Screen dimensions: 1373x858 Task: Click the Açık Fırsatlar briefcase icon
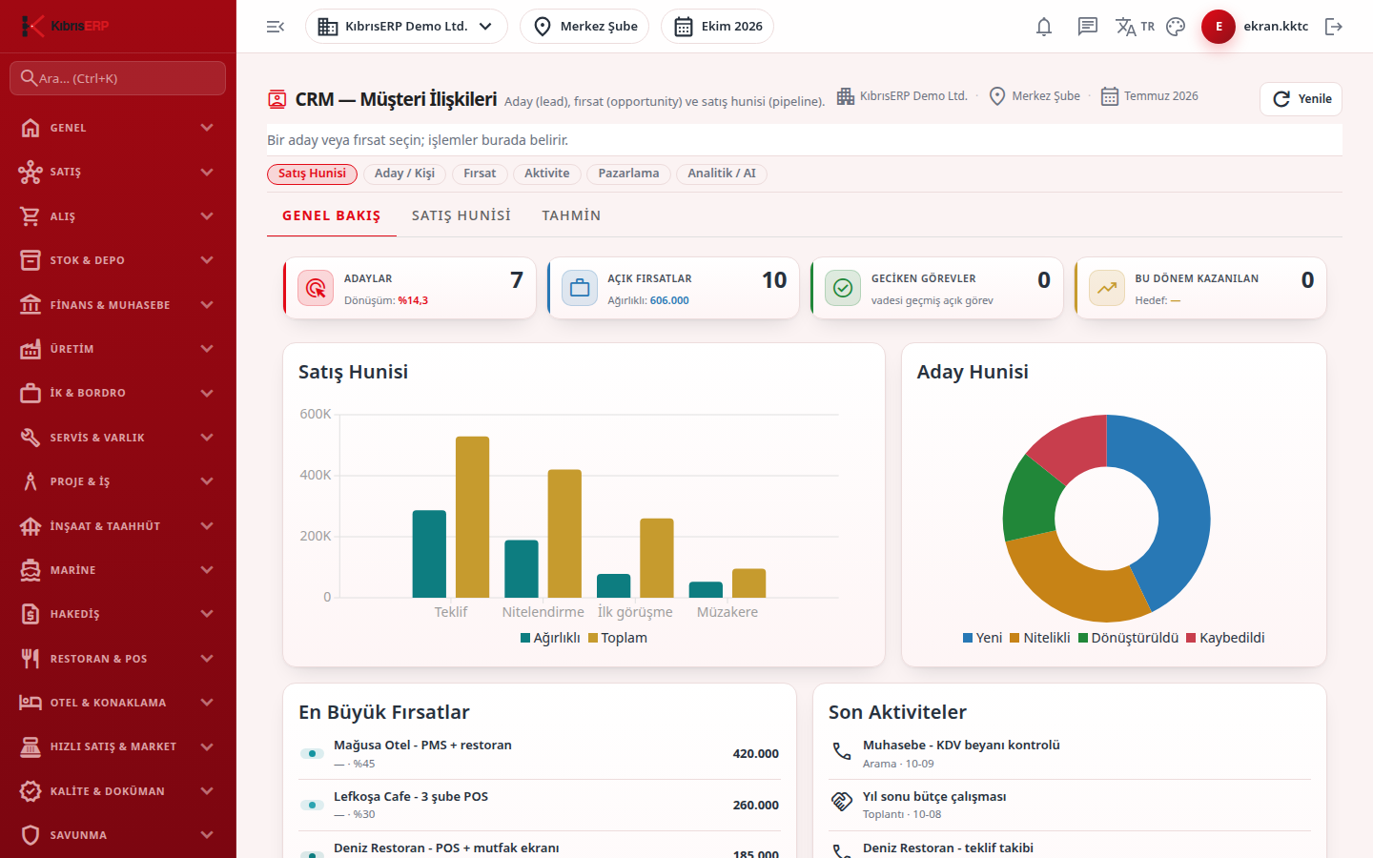coord(580,288)
